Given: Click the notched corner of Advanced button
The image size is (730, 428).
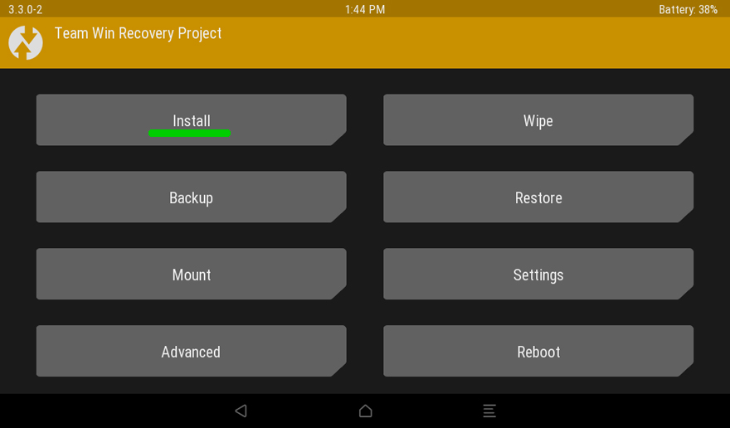Looking at the screenshot, I should coord(339,370).
